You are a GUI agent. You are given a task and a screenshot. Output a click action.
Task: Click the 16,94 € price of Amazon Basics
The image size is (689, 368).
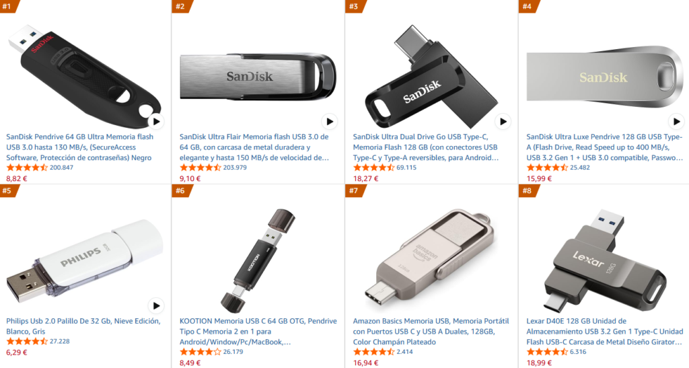(x=365, y=363)
